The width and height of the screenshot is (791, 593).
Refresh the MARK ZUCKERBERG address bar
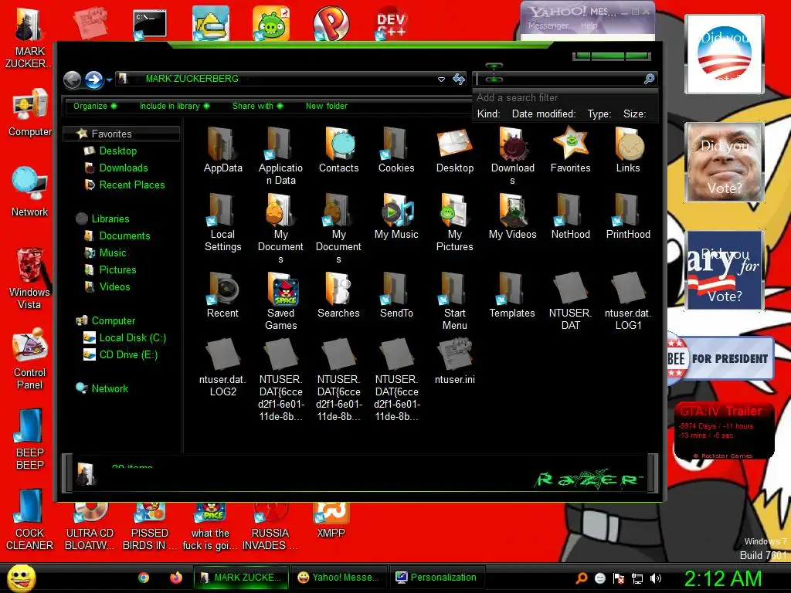(x=459, y=79)
